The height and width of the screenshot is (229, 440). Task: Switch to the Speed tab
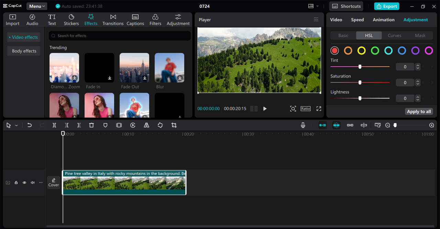357,20
